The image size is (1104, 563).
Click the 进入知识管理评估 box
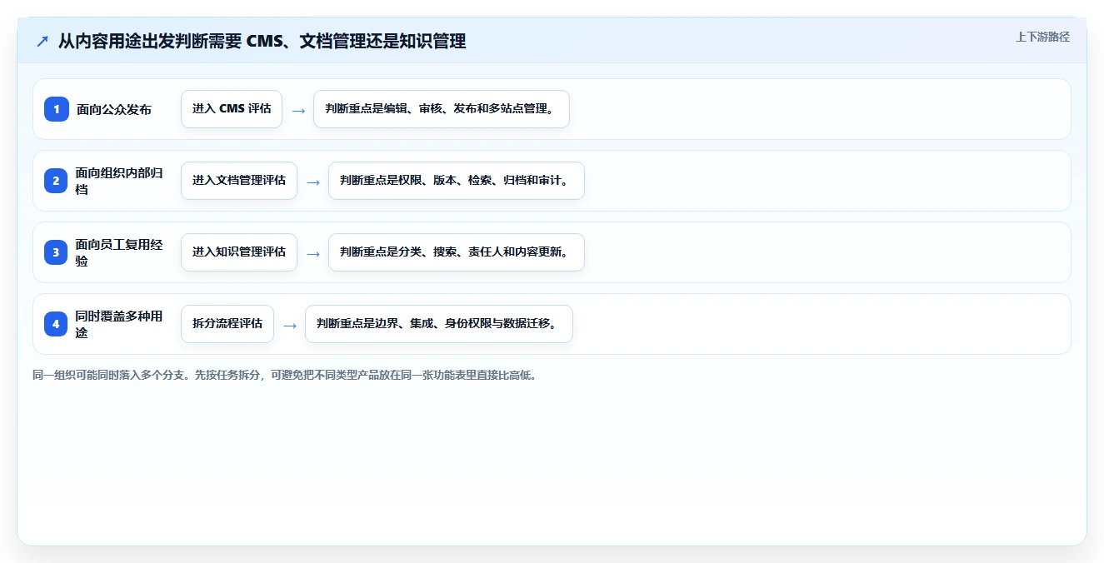[239, 252]
